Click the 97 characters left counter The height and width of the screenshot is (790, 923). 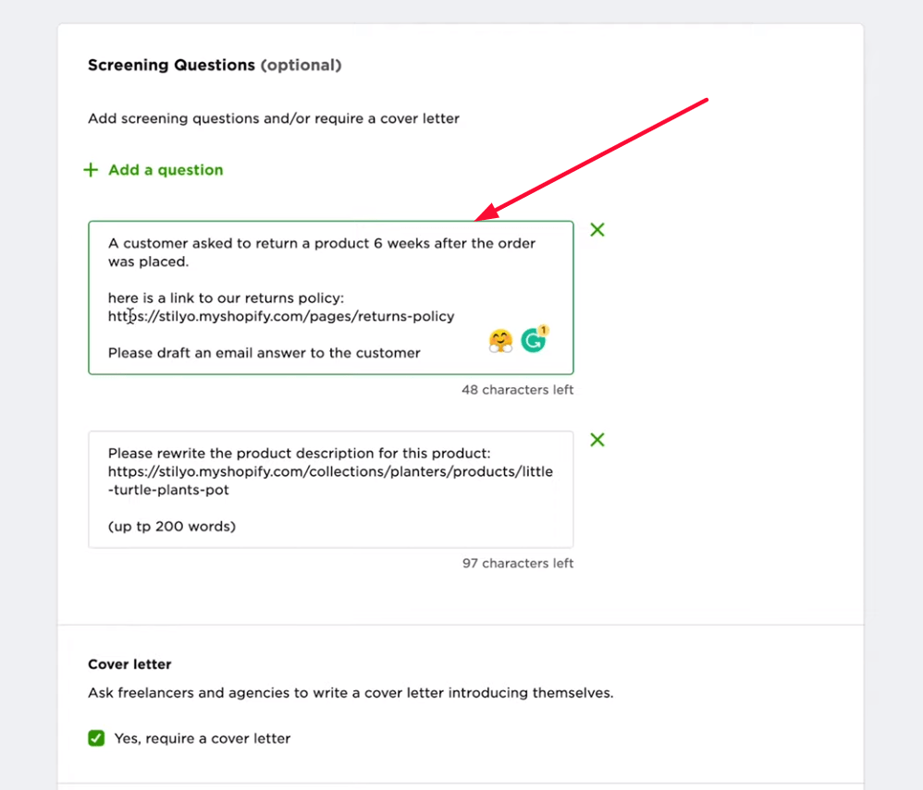[518, 564]
